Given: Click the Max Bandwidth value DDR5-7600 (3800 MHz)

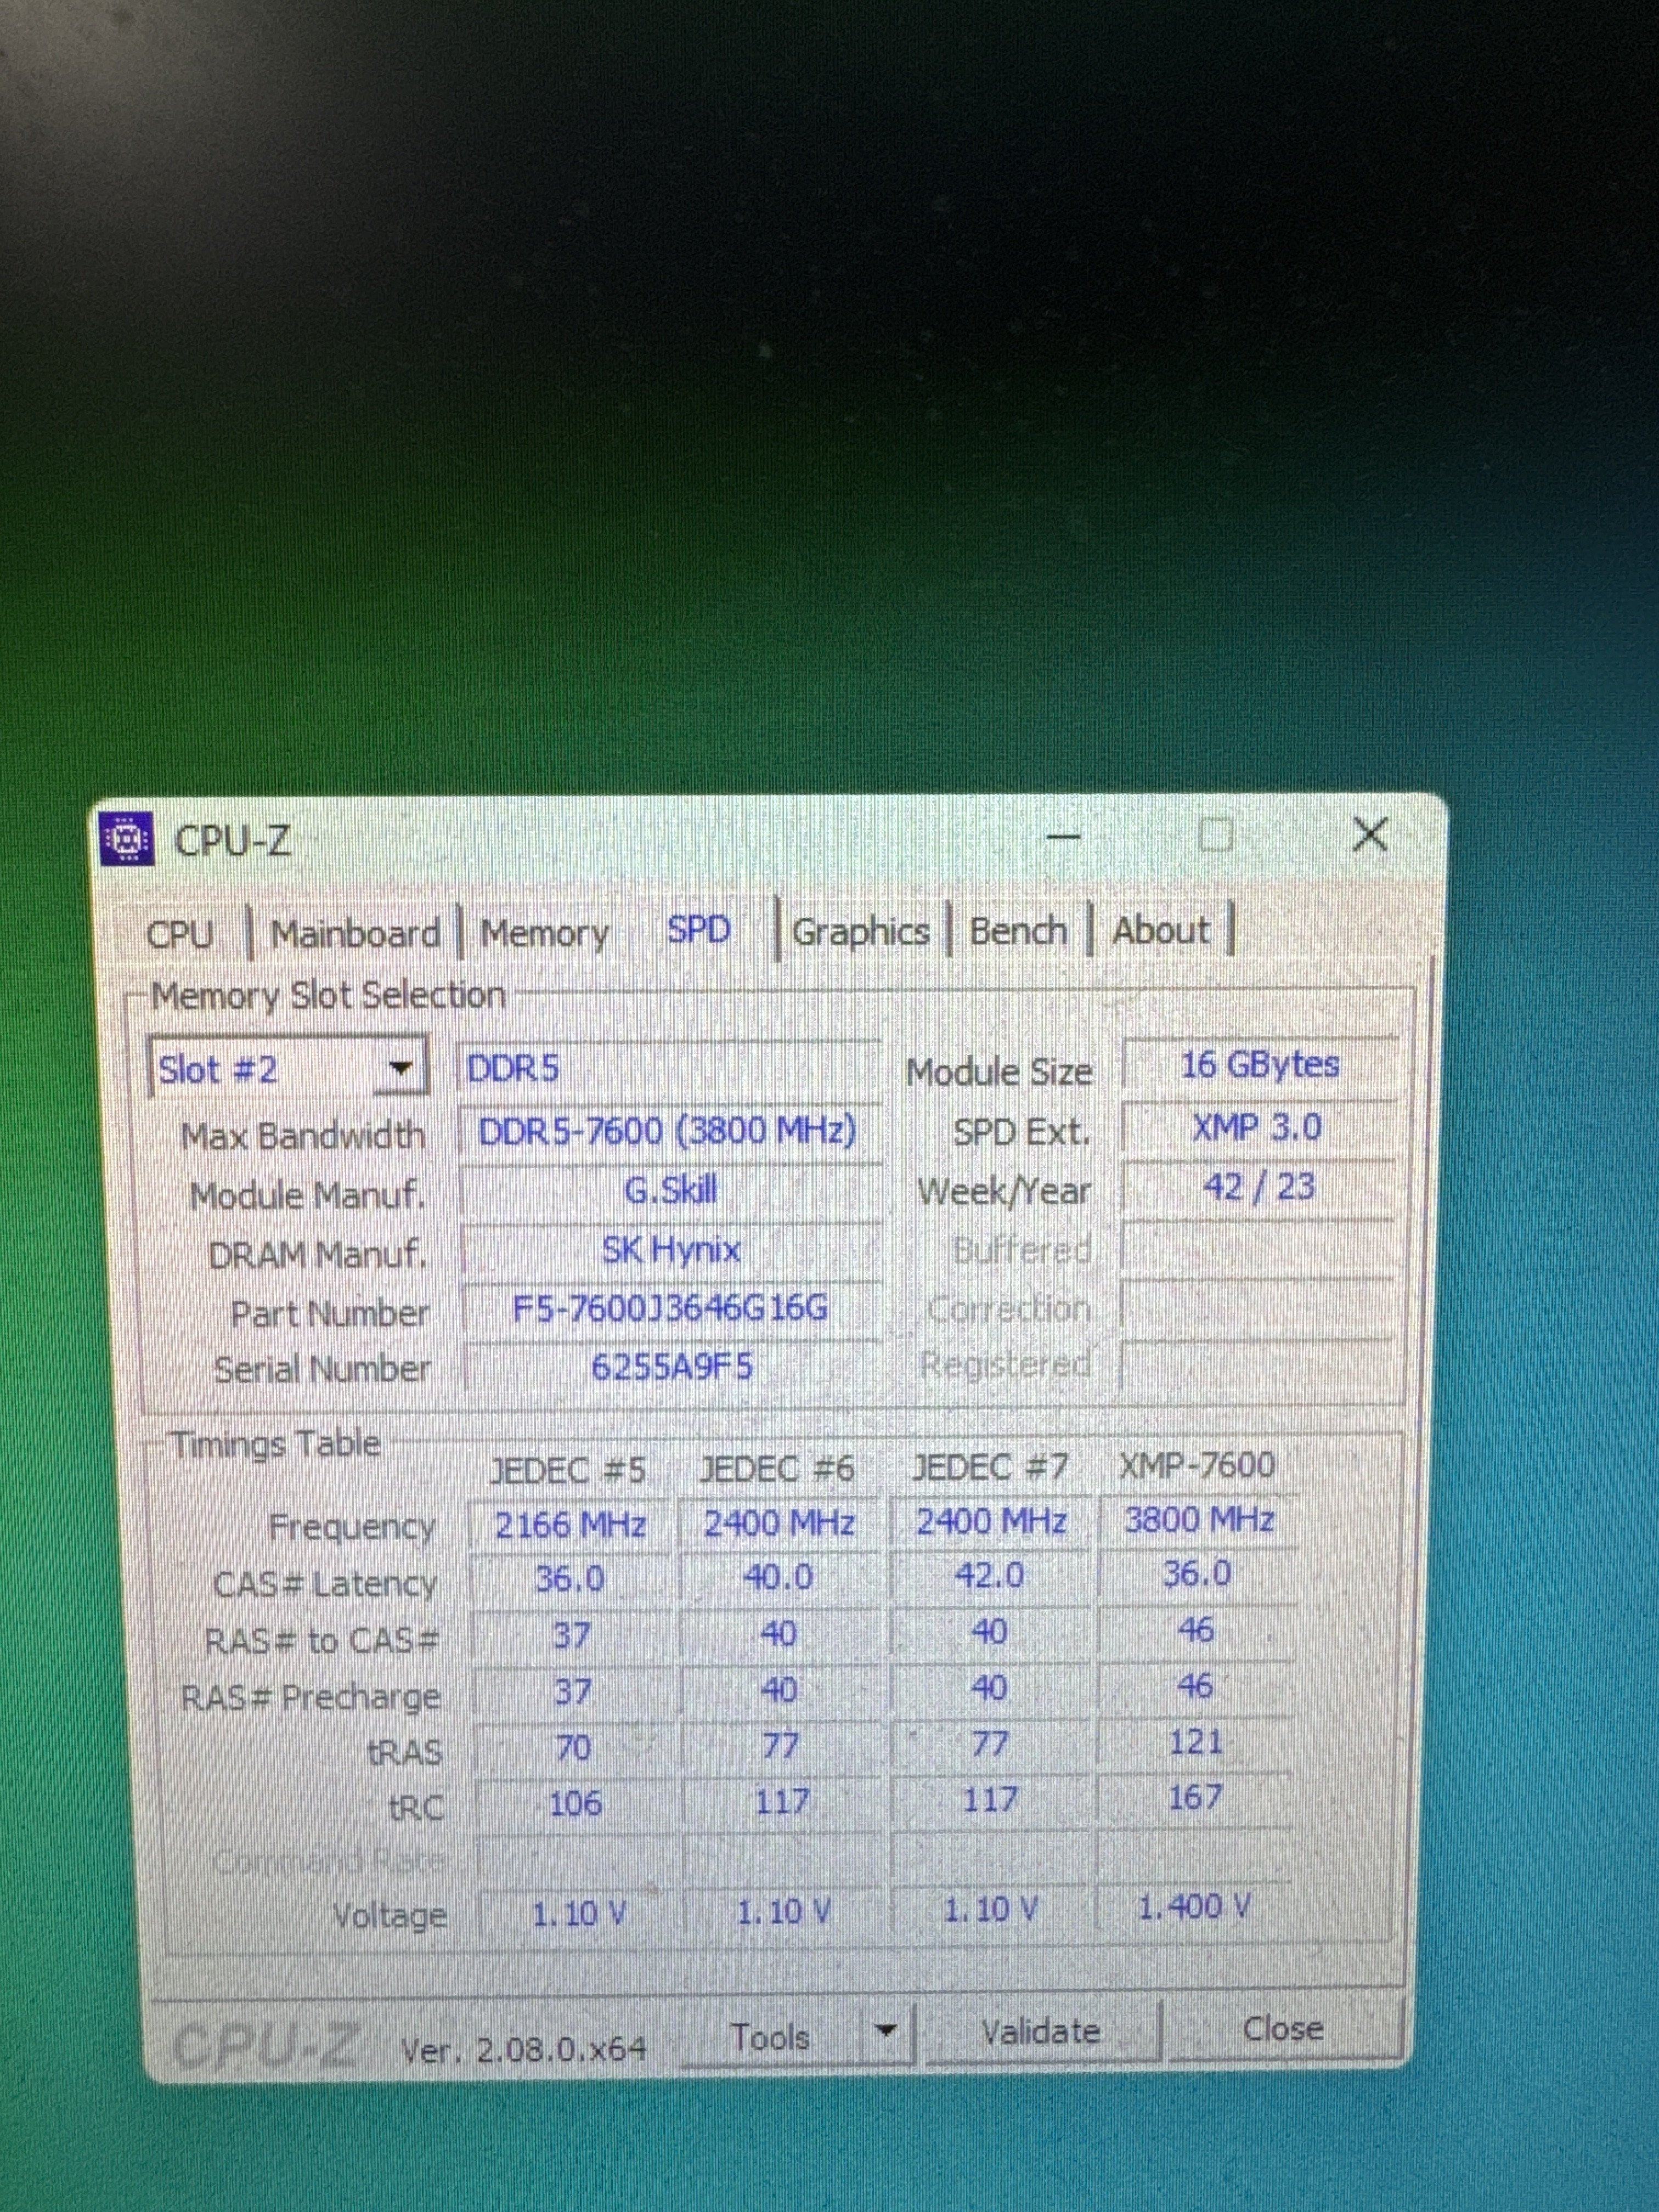Looking at the screenshot, I should point(668,1131).
